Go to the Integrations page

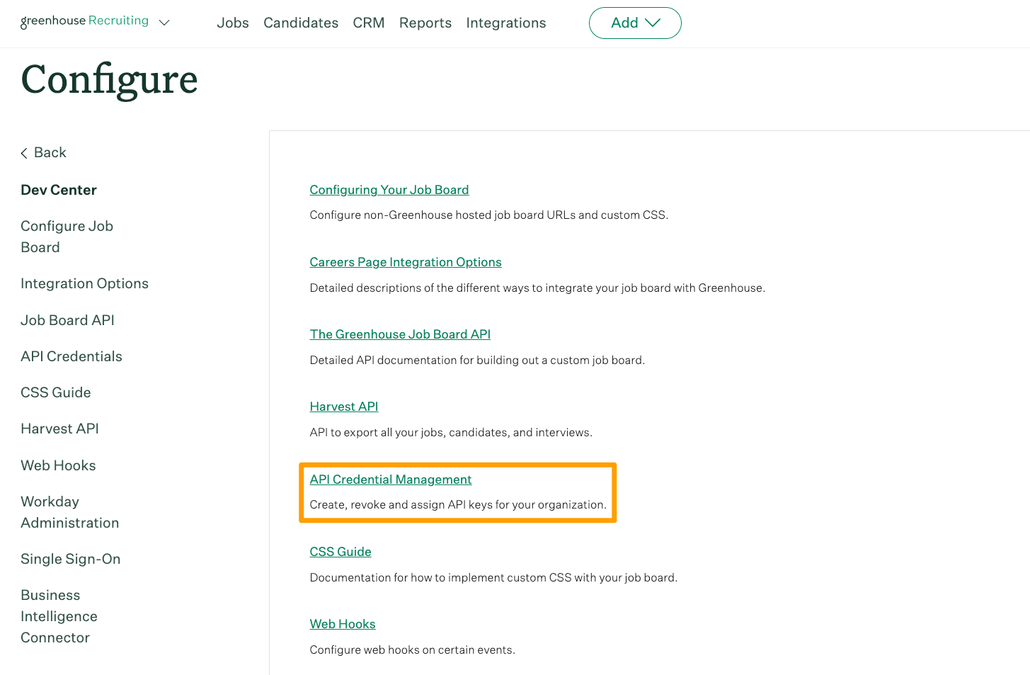click(x=505, y=23)
